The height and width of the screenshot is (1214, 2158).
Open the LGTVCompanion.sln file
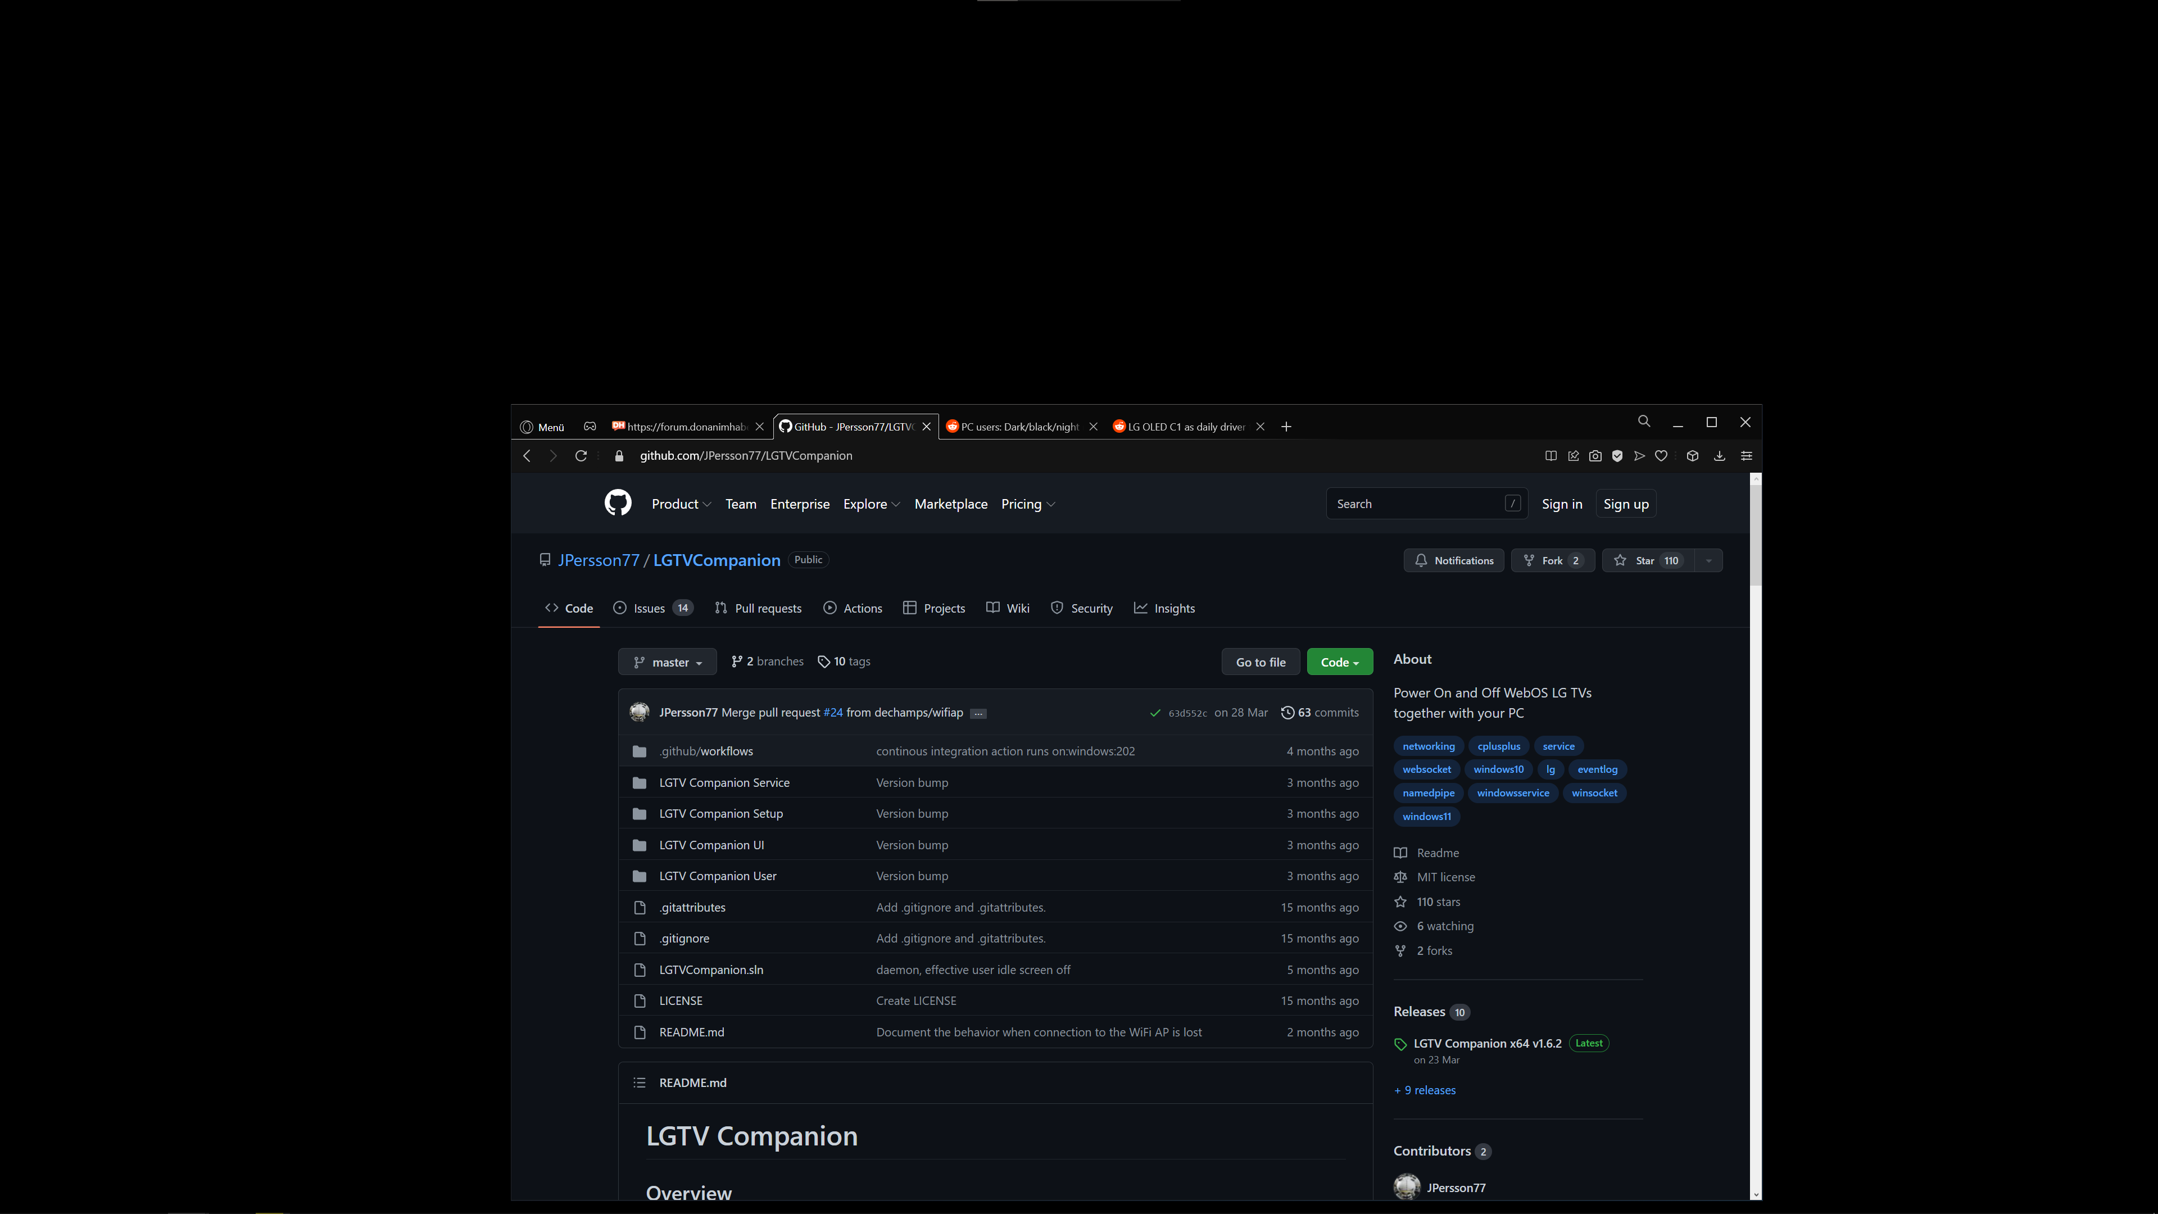(x=710, y=970)
